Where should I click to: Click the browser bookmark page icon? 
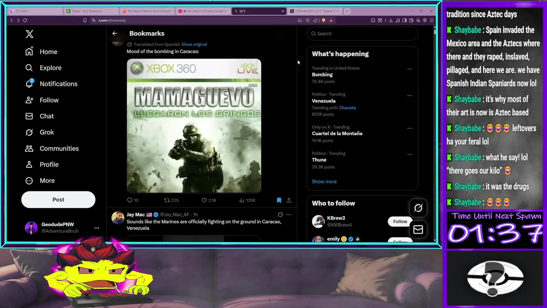tap(85, 20)
